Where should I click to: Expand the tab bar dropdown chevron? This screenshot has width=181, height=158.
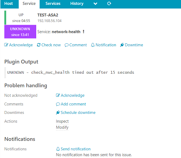pyautogui.click(x=95, y=4)
